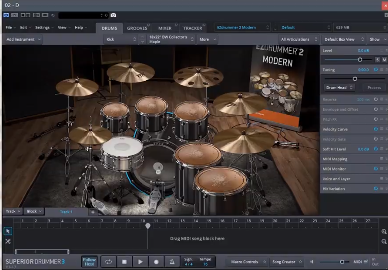Zoom out on the song track
Image resolution: width=388 pixels, height=270 pixels.
pyautogui.click(x=384, y=242)
